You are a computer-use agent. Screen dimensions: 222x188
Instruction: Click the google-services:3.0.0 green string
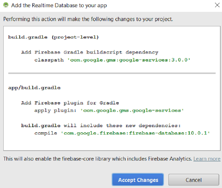(x=129, y=60)
